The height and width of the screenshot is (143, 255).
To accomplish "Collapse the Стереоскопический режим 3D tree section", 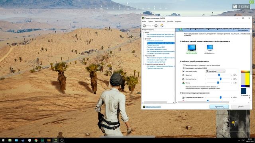I will [143, 64].
